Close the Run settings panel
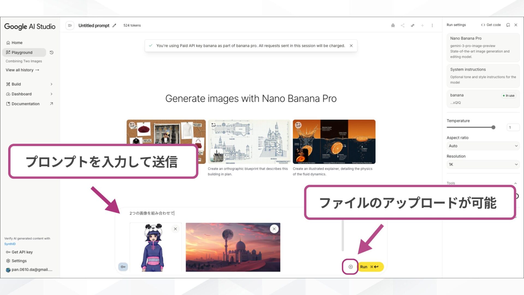This screenshot has height=295, width=524. click(x=516, y=25)
